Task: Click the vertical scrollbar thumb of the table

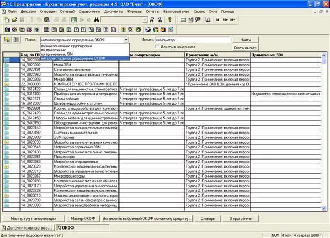Action: (324, 61)
